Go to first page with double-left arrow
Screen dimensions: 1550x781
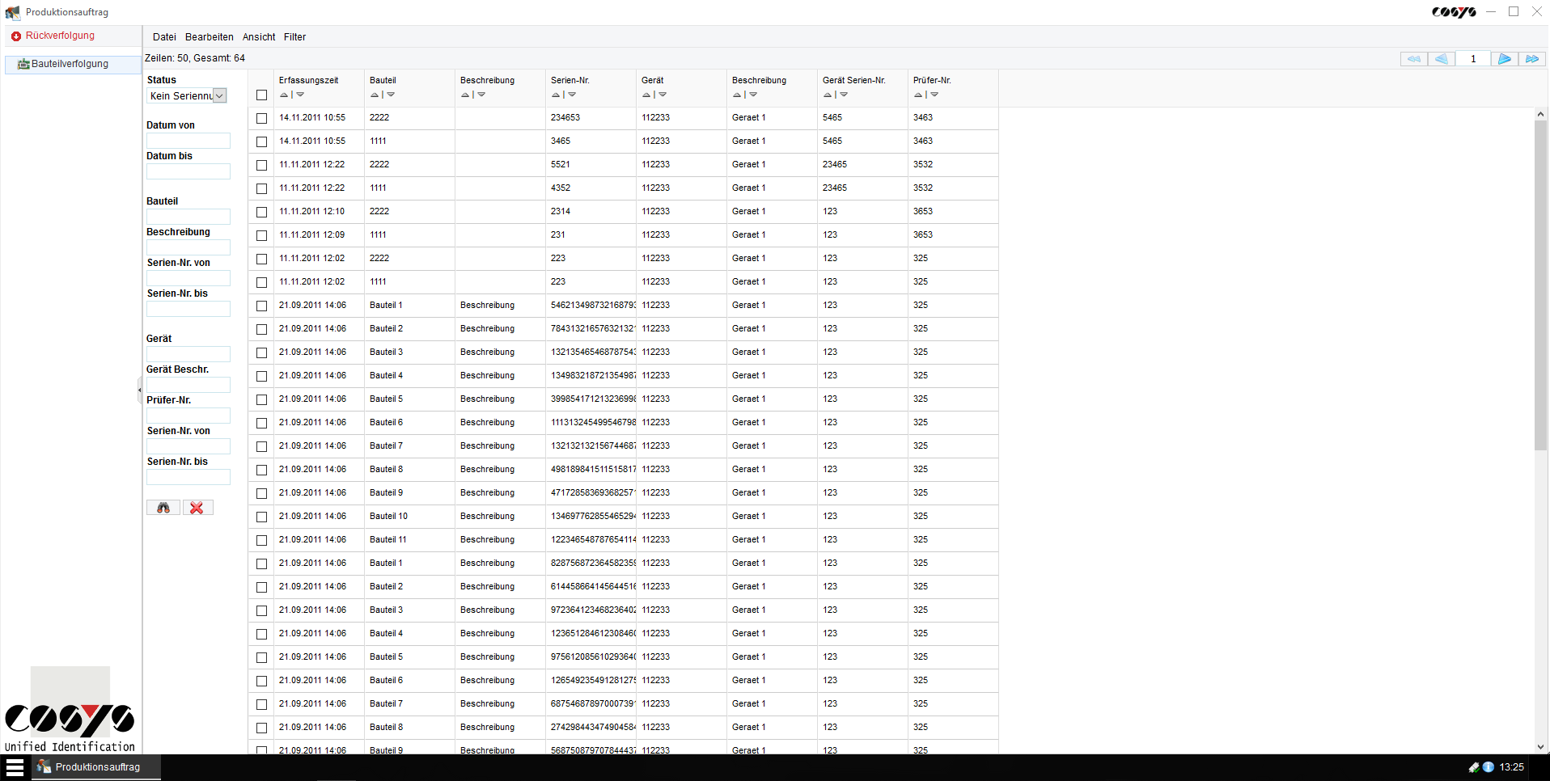point(1413,58)
